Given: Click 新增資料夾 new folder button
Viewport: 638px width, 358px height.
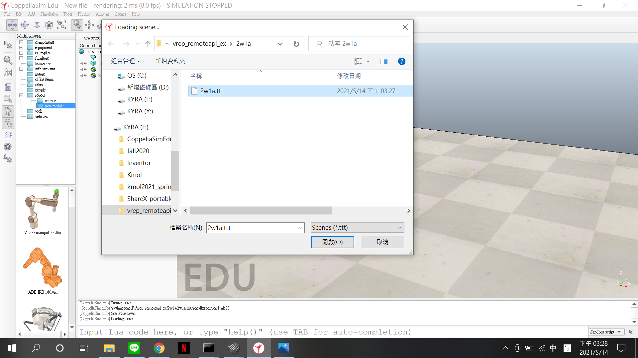Looking at the screenshot, I should pos(170,61).
